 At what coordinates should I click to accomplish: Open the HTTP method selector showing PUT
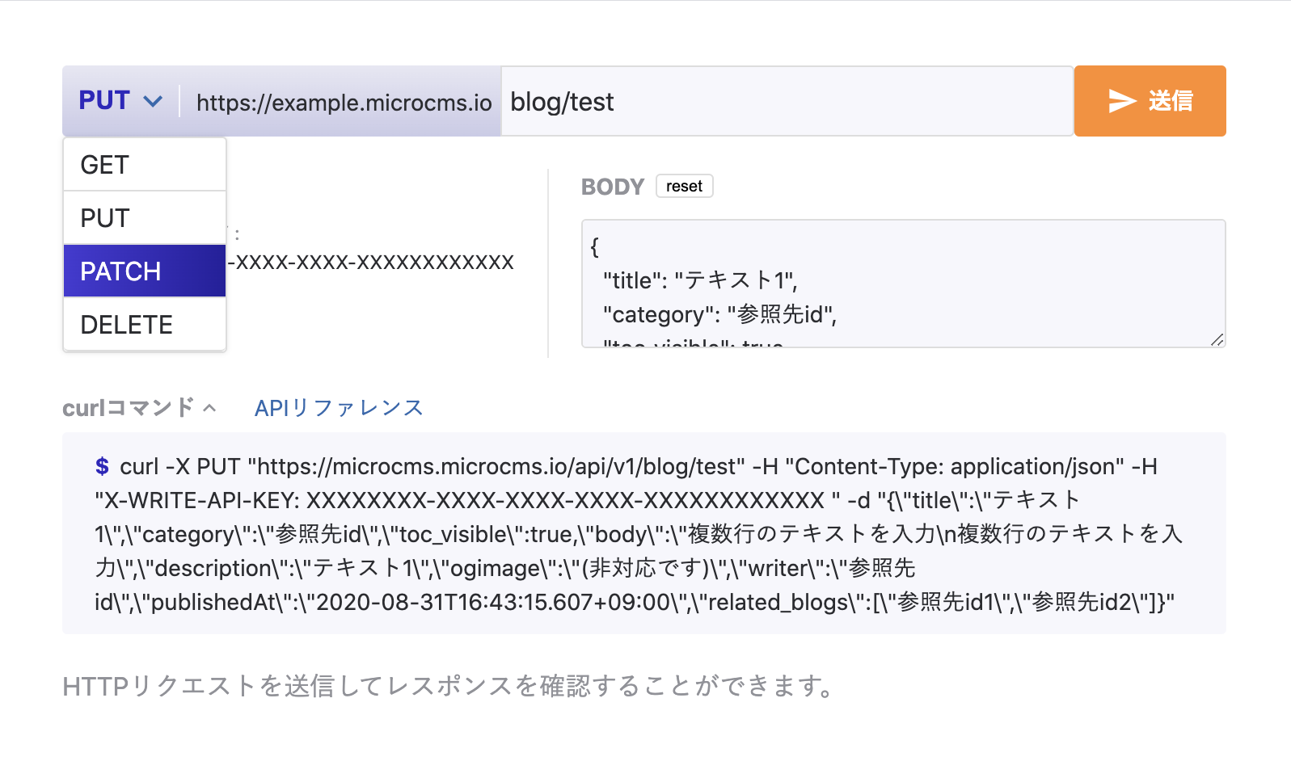[x=120, y=101]
